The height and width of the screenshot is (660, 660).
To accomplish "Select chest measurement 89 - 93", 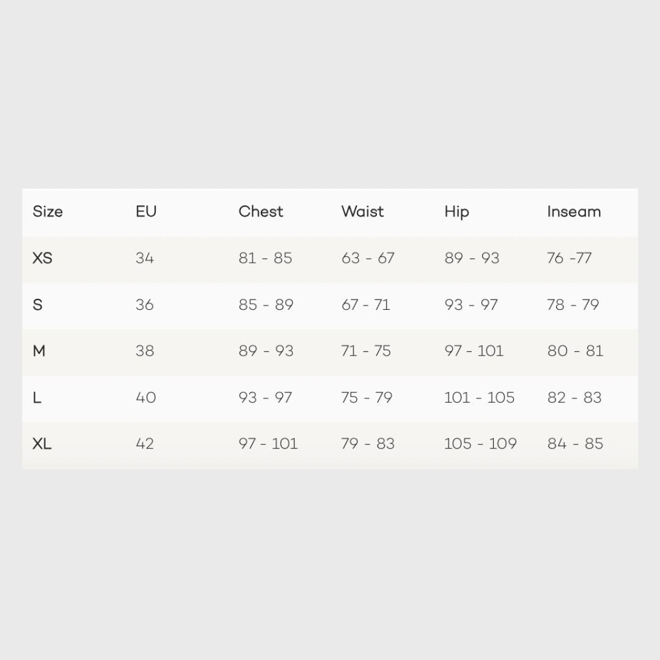I will pos(266,351).
